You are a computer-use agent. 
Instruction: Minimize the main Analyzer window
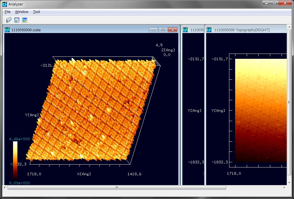click(x=266, y=3)
